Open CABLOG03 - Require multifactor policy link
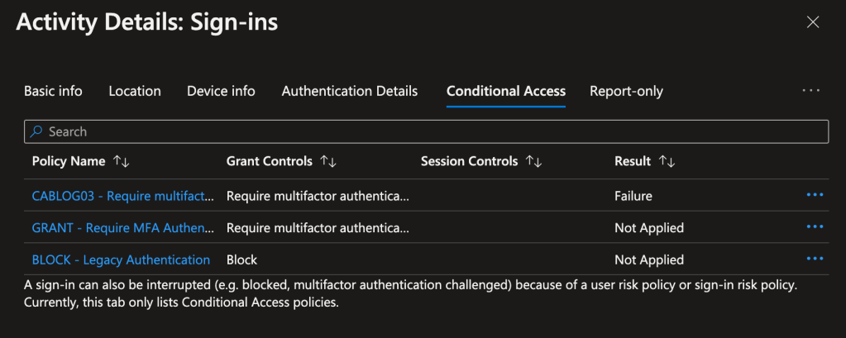This screenshot has height=338, width=846. [x=123, y=196]
